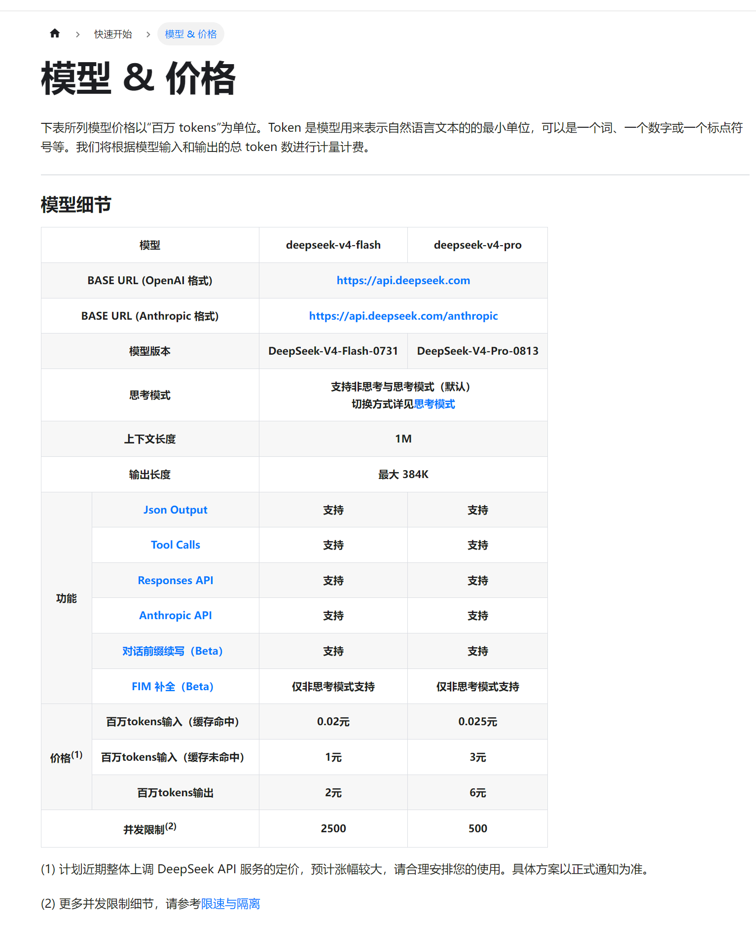The image size is (756, 926).
Task: Click the BASE URL (Anthropic 格式) row label
Action: (x=150, y=316)
